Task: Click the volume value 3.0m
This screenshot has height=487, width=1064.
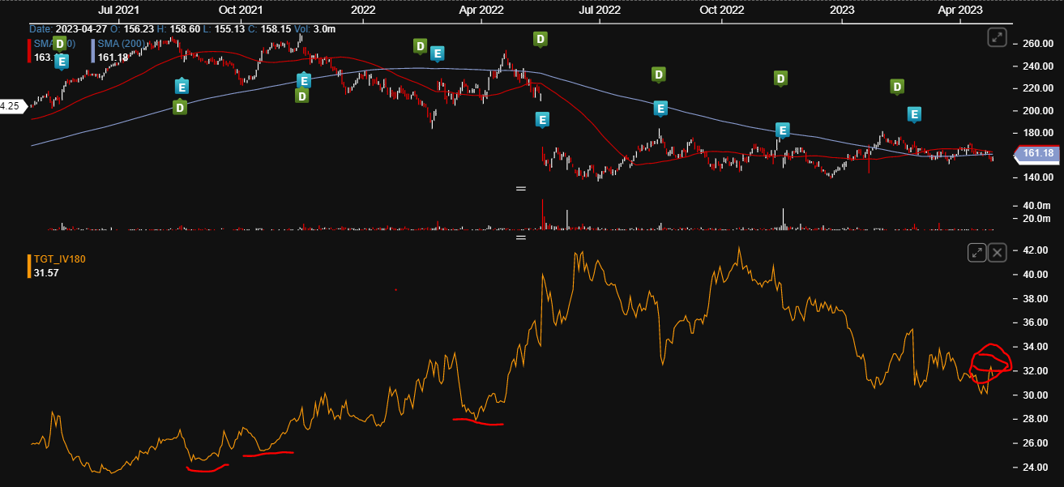Action: (324, 29)
